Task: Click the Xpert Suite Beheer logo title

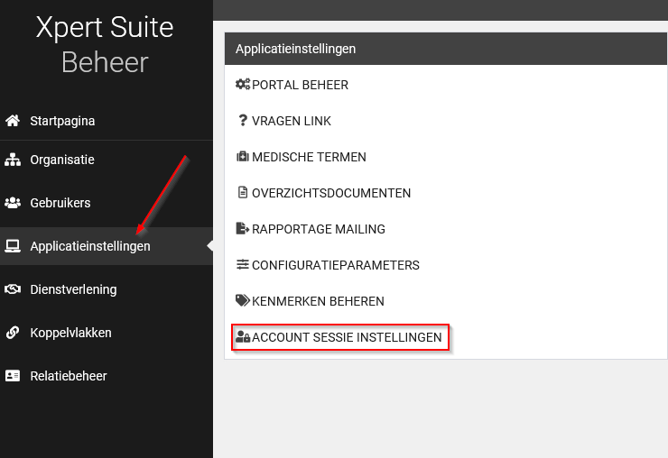Action: (105, 44)
